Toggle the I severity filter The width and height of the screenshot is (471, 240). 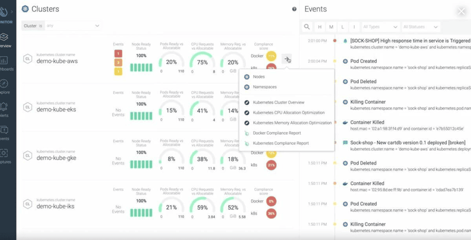click(x=354, y=27)
